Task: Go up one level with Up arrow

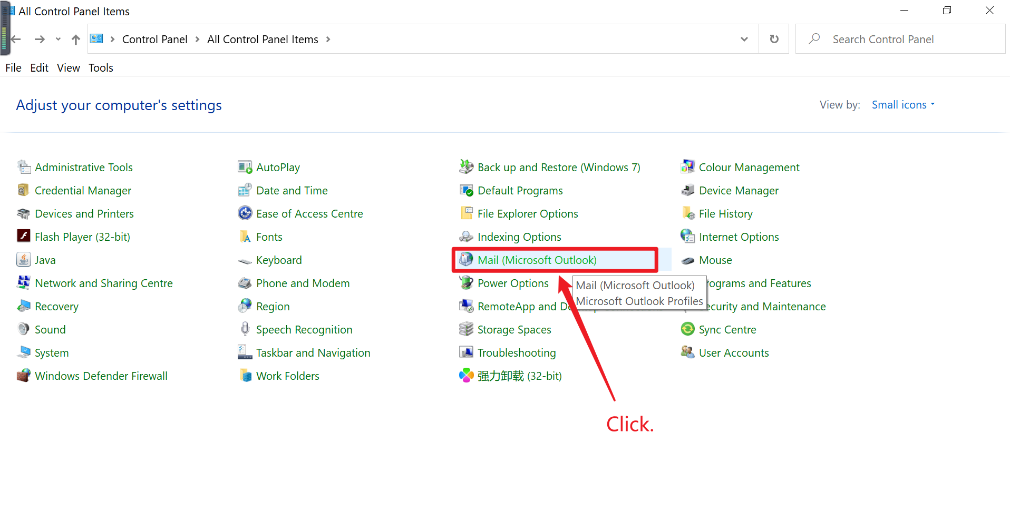Action: pyautogui.click(x=76, y=39)
